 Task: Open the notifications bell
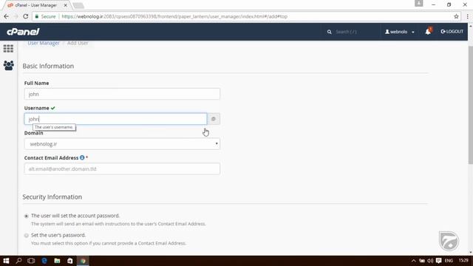[428, 31]
